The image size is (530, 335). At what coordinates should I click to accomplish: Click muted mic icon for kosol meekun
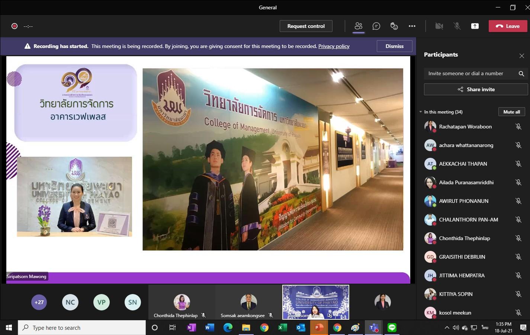click(518, 313)
